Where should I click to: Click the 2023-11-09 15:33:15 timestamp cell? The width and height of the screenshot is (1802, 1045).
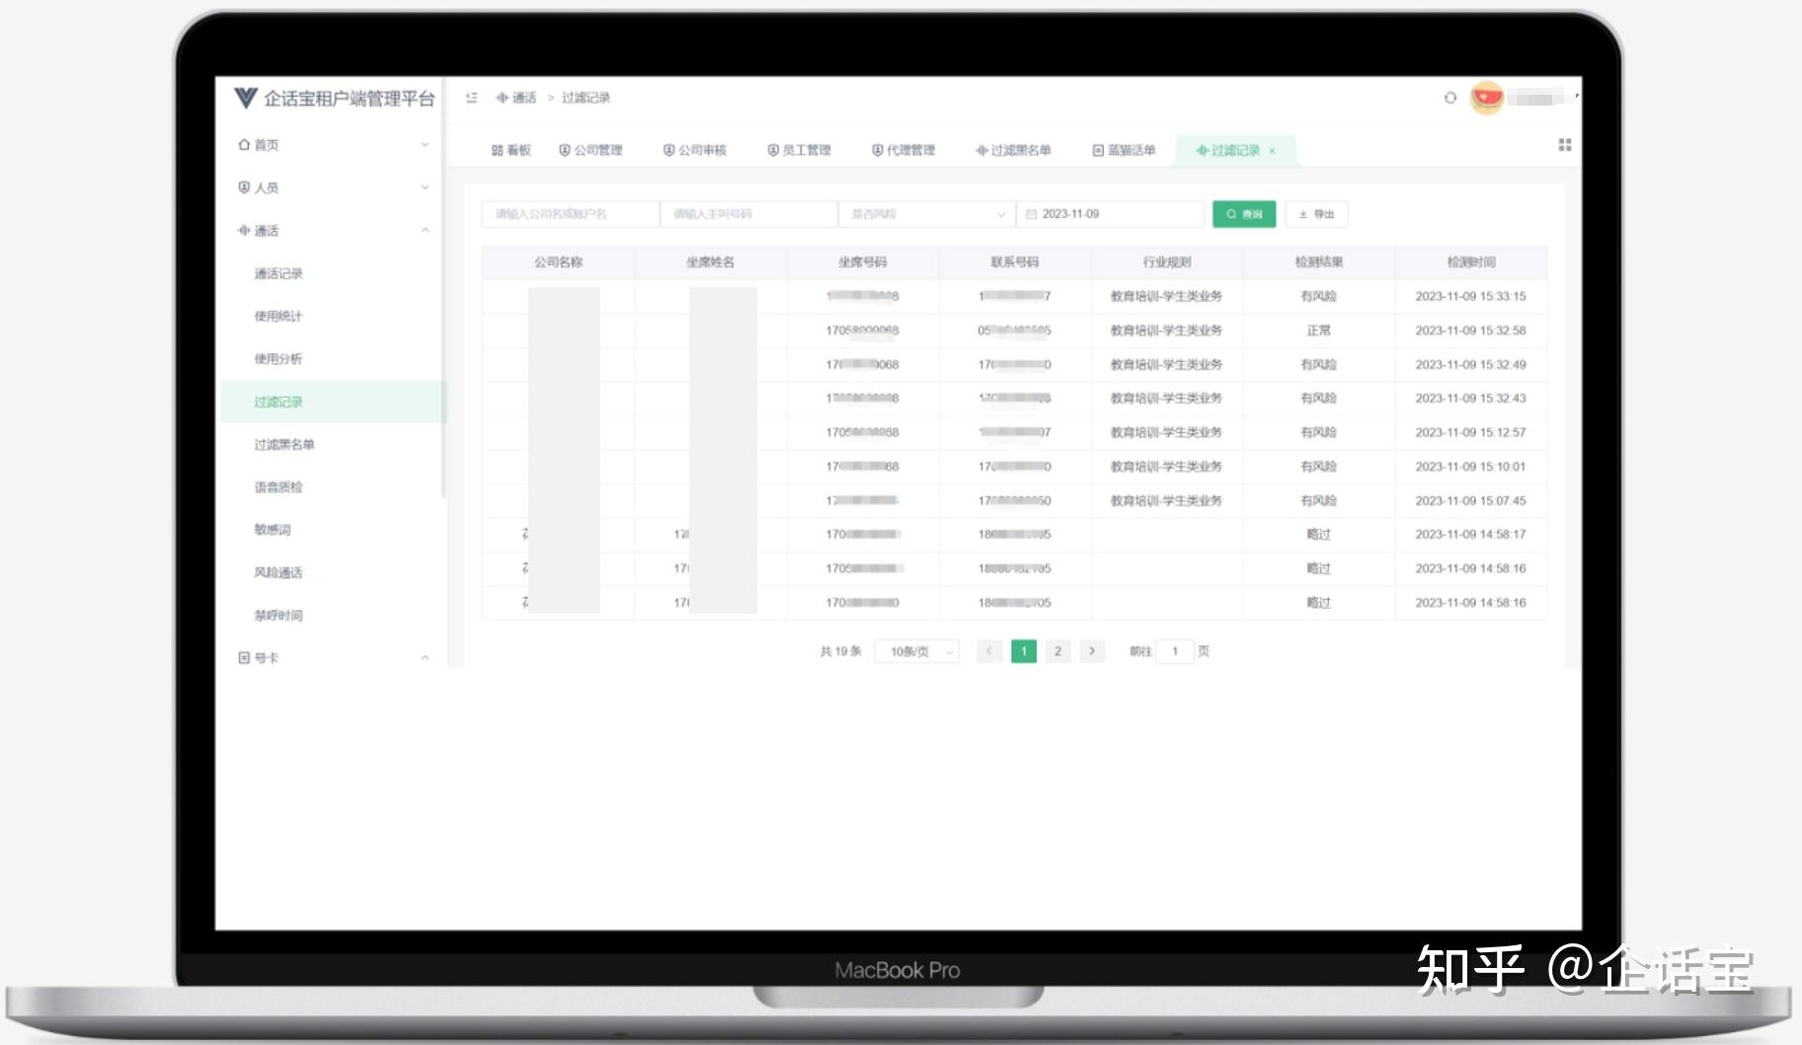click(1471, 296)
